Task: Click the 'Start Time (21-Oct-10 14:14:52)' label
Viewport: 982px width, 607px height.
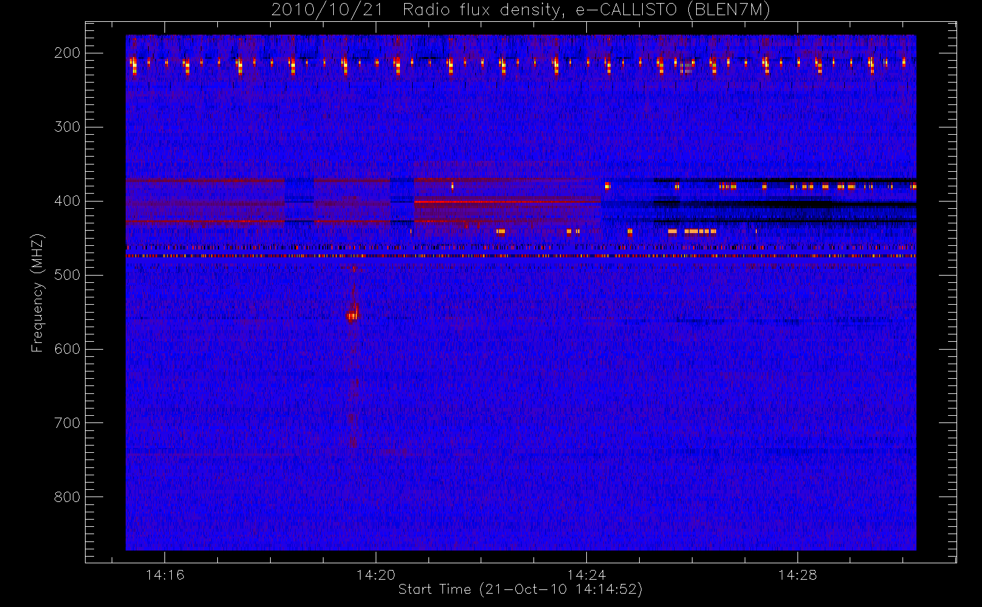Action: pos(520,589)
